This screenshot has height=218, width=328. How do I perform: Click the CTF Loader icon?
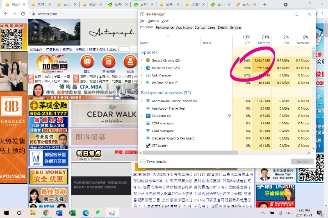(x=148, y=146)
